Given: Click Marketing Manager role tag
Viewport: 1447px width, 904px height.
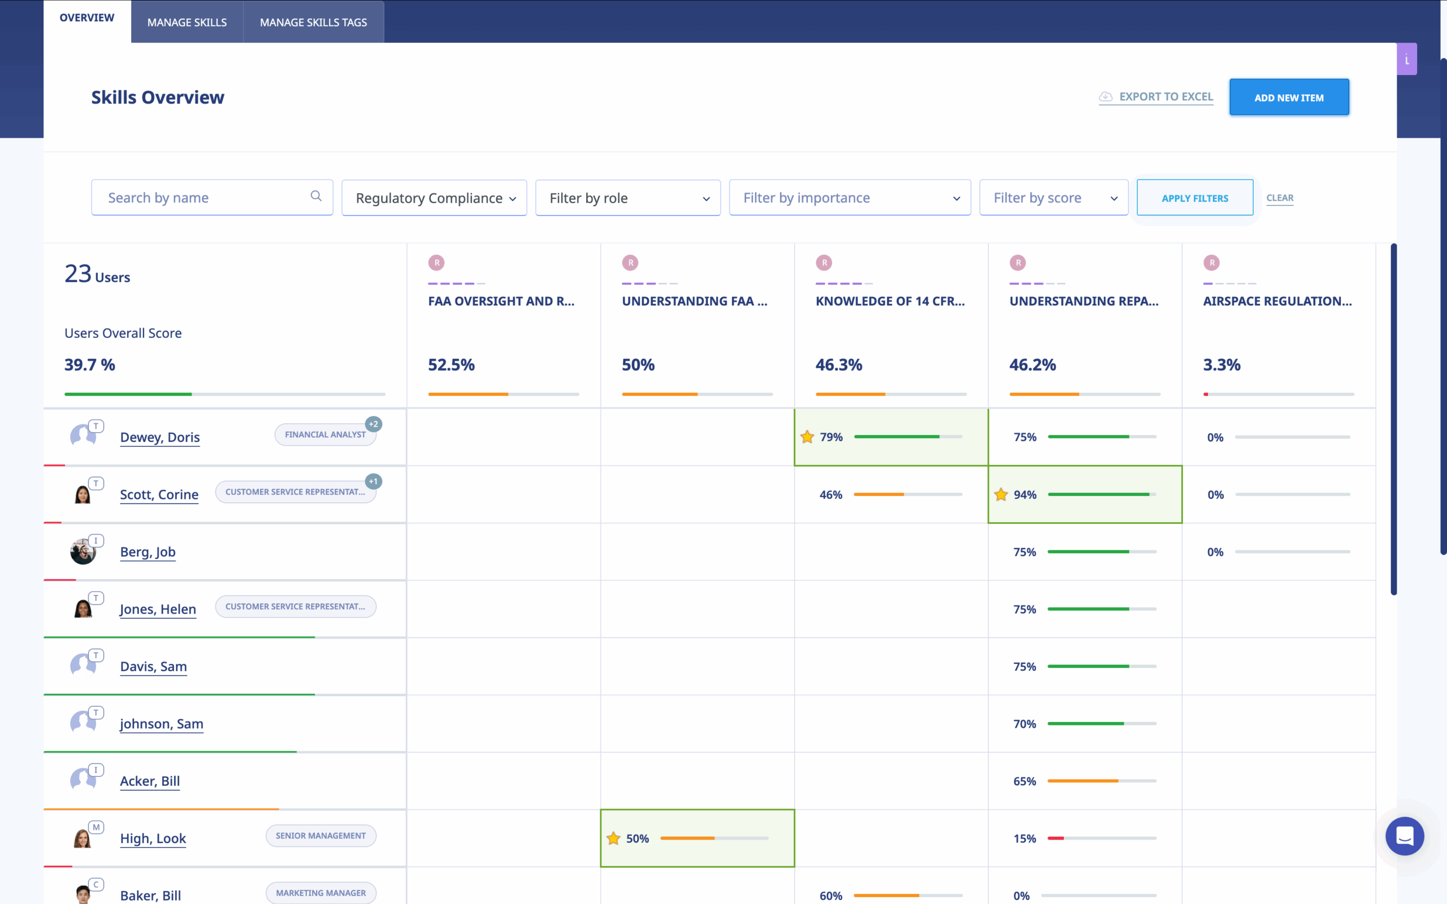Looking at the screenshot, I should coord(320,893).
